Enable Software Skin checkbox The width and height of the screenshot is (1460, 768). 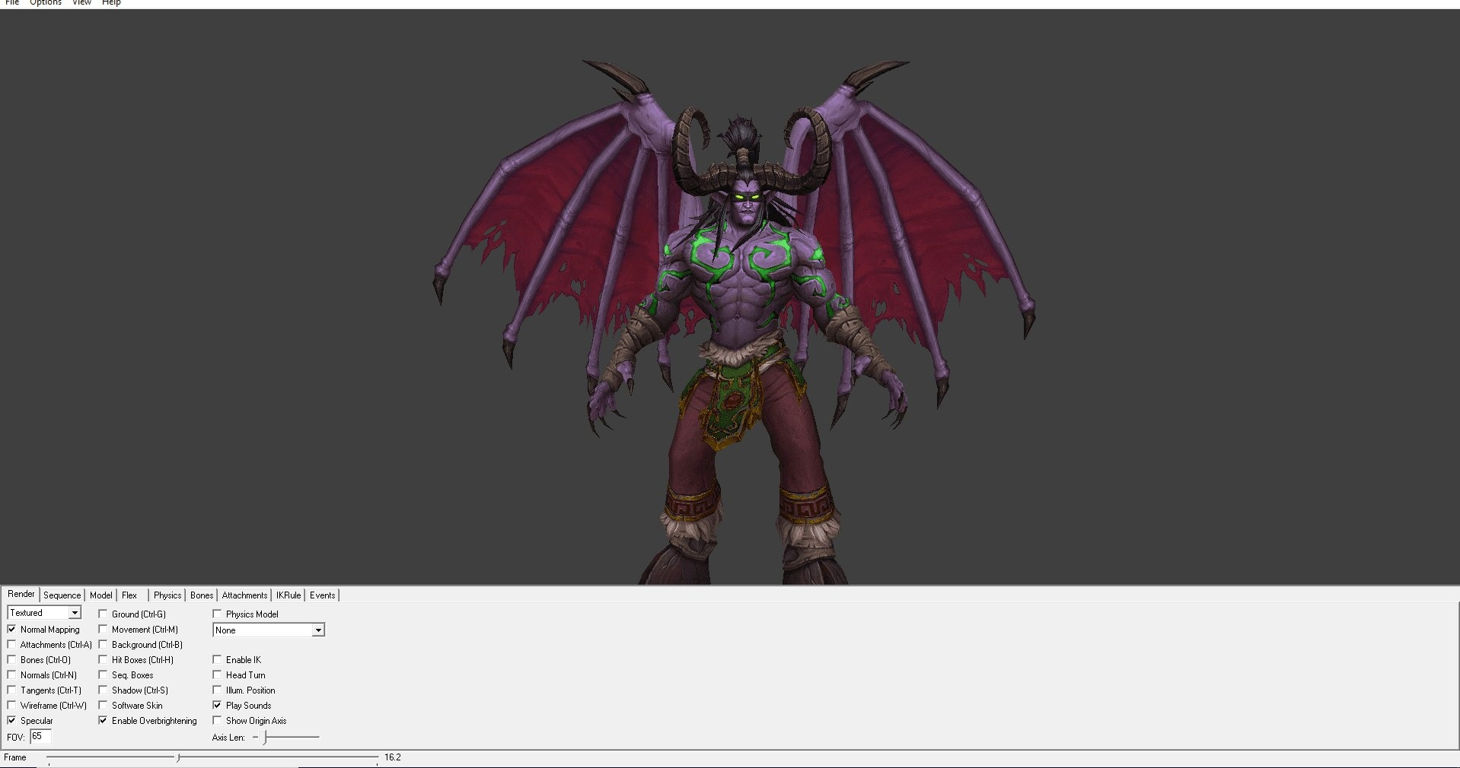(103, 705)
